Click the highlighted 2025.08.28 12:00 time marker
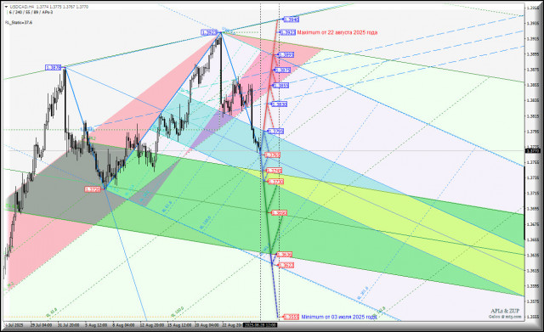The height and width of the screenshot is (332, 544). point(260,325)
